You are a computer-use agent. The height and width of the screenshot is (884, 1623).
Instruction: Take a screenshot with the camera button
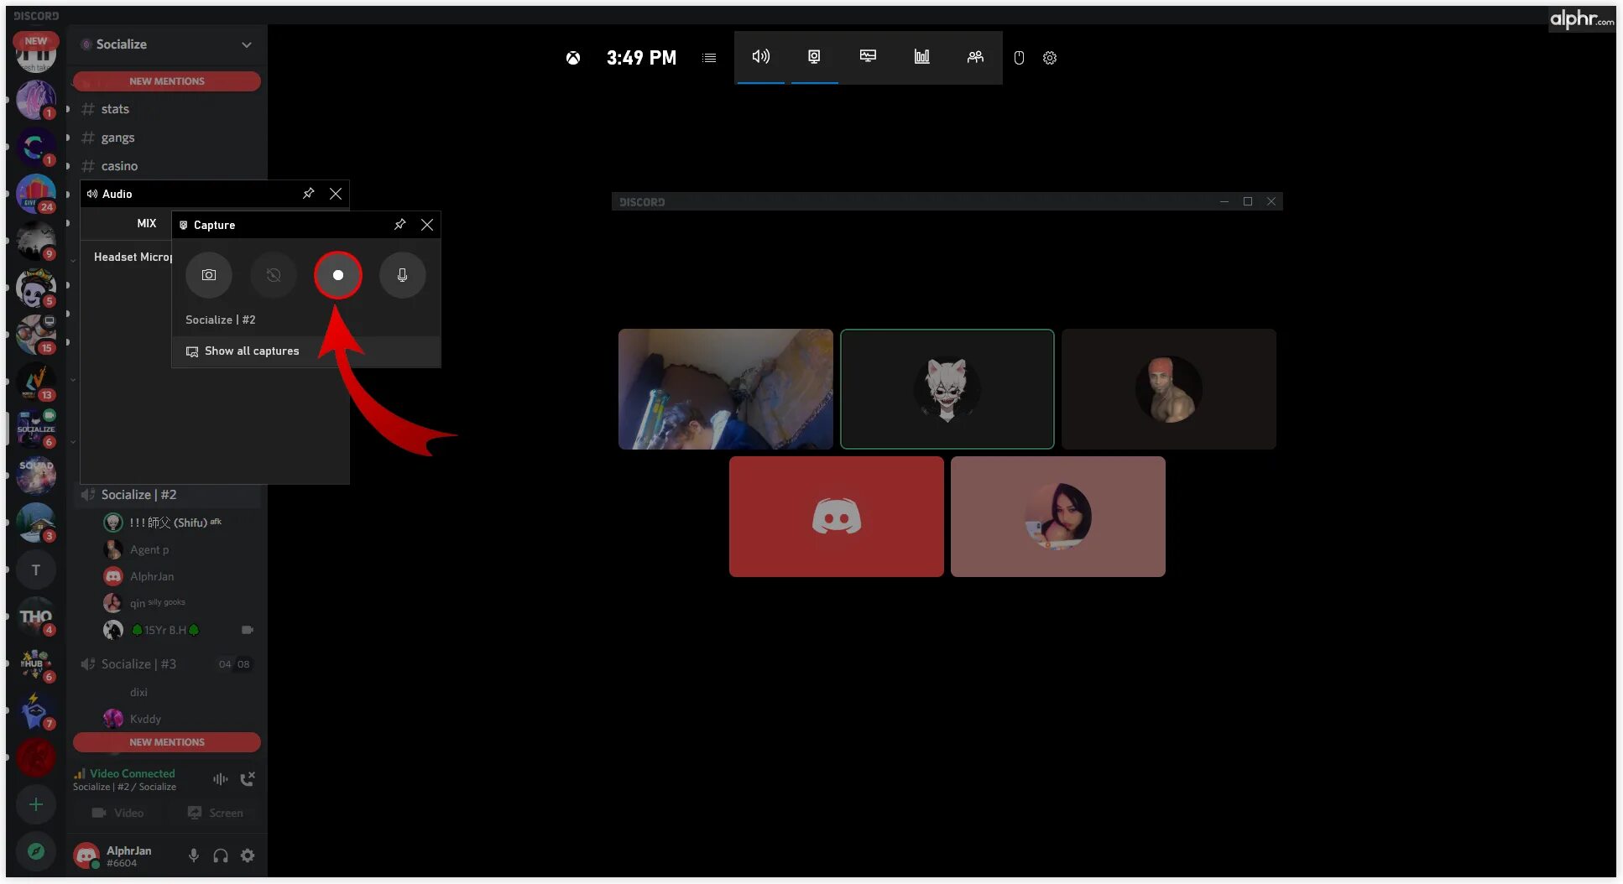pyautogui.click(x=209, y=275)
